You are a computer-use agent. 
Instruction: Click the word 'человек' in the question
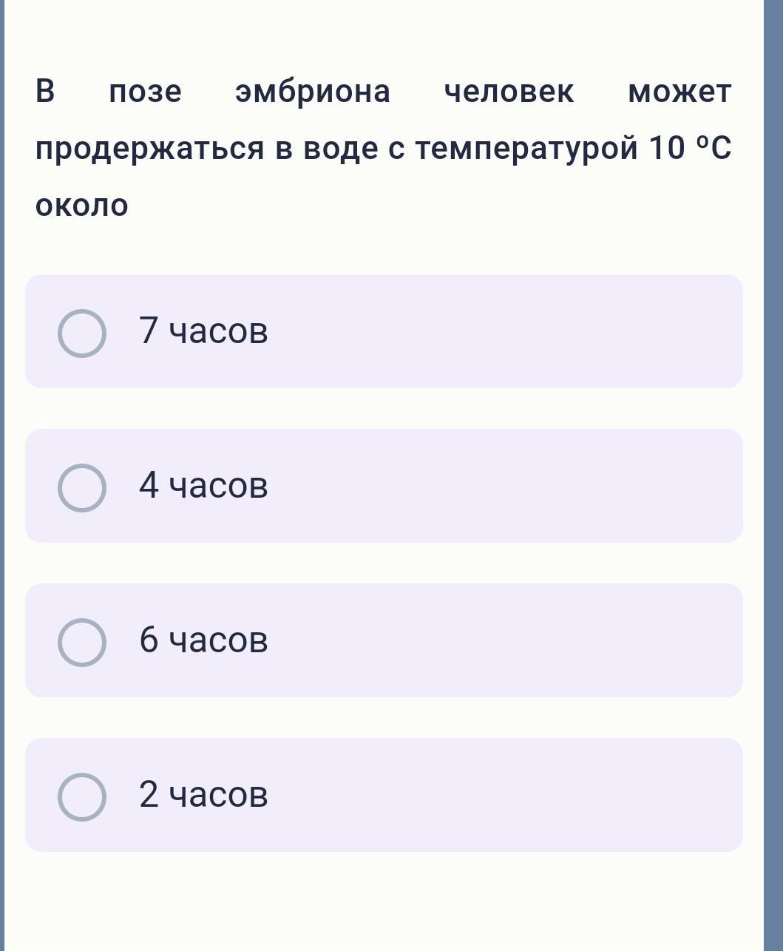pyautogui.click(x=509, y=92)
